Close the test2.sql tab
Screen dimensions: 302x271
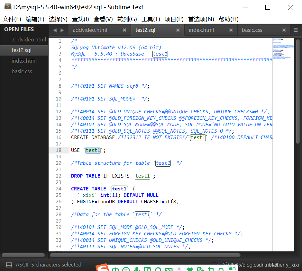pos(178,30)
